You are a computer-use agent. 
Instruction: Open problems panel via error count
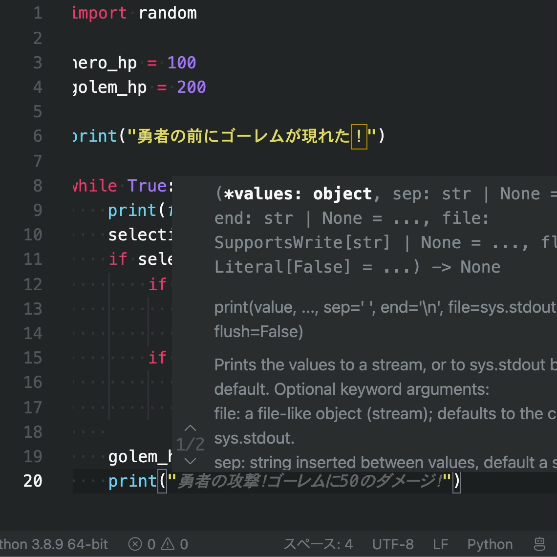pyautogui.click(x=142, y=544)
